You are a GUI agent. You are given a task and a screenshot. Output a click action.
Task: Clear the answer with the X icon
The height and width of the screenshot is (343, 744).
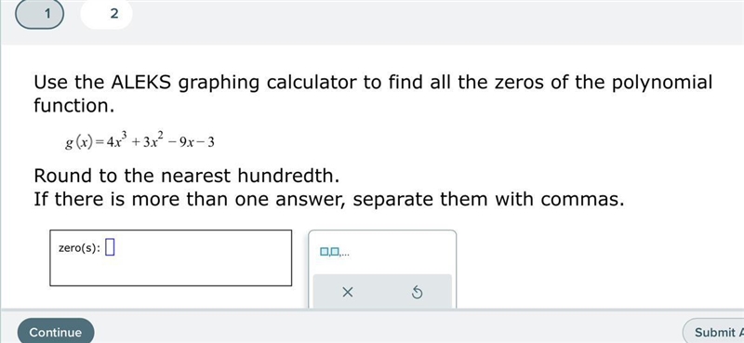347,293
